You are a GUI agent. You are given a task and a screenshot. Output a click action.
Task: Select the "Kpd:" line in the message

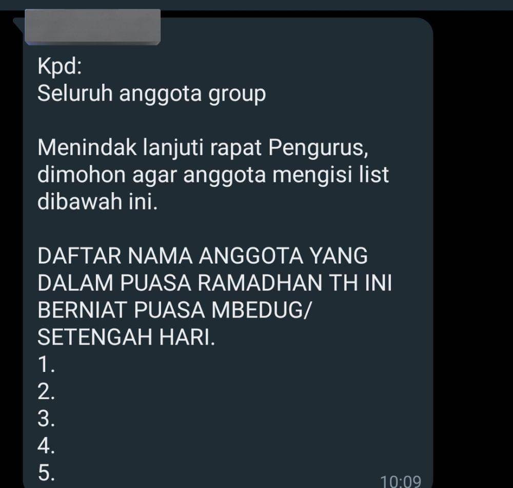coord(60,67)
